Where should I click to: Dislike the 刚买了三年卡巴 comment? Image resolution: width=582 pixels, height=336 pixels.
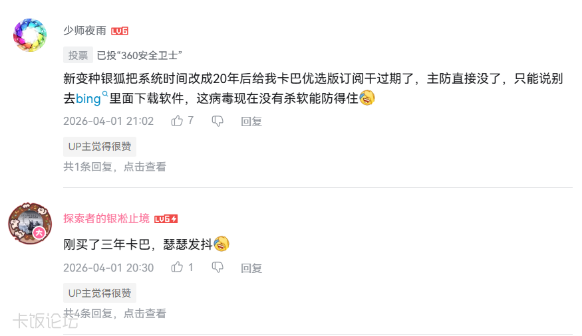pos(218,267)
